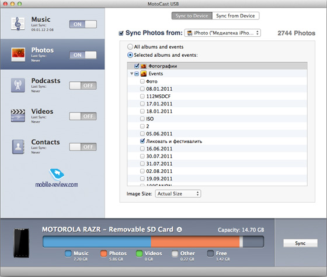The height and width of the screenshot is (277, 327).
Task: Click the Podcasts antenna icon
Action: [x=18, y=85]
